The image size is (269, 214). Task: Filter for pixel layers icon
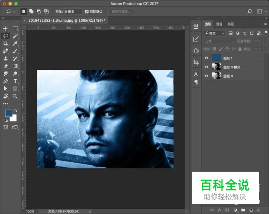click(x=231, y=33)
